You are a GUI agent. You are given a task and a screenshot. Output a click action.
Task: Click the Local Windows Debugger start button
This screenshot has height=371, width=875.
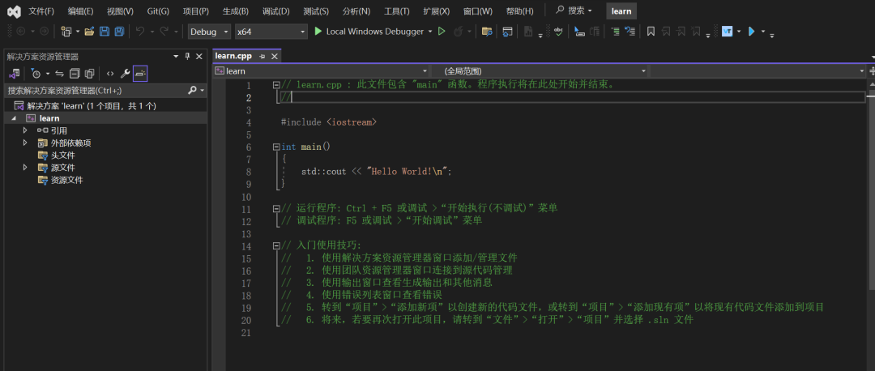point(369,32)
